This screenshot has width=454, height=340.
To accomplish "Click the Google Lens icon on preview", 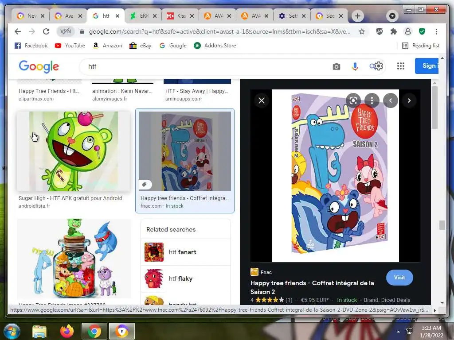I will click(353, 100).
